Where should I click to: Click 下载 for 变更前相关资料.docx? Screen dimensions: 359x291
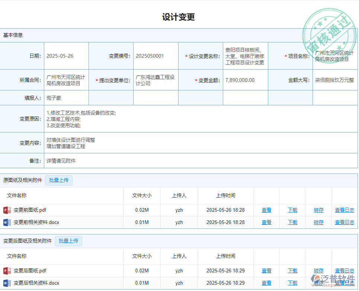[292, 222]
